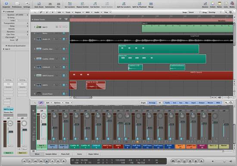
Task: Open the Arrange Region menu
Action: click(79, 12)
